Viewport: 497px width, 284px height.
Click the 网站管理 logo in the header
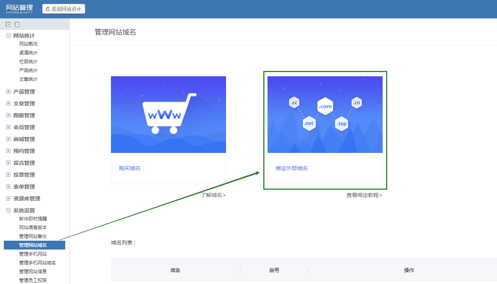click(x=20, y=9)
